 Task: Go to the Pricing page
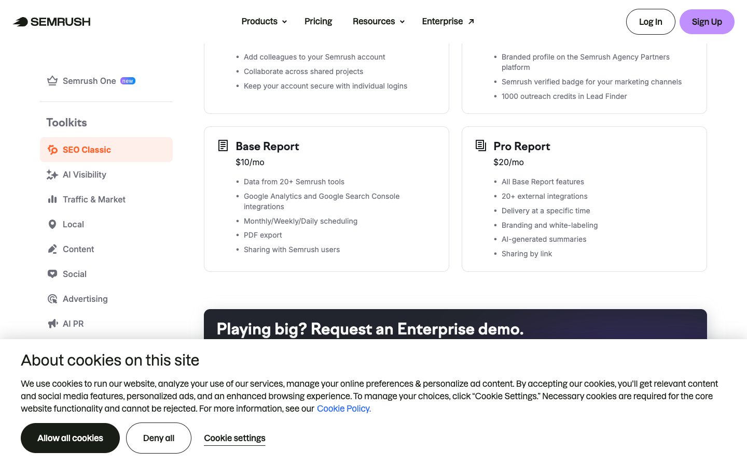click(x=318, y=21)
